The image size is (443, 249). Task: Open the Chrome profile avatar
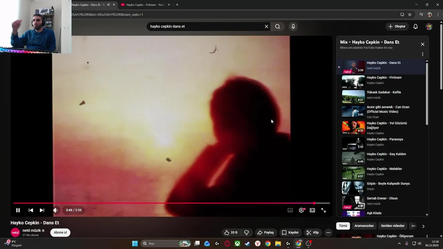pyautogui.click(x=430, y=15)
